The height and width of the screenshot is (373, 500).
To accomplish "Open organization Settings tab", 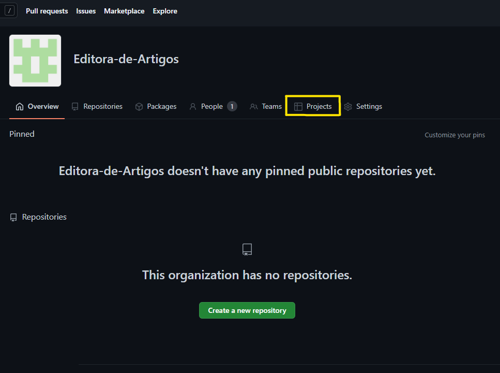I will click(363, 106).
